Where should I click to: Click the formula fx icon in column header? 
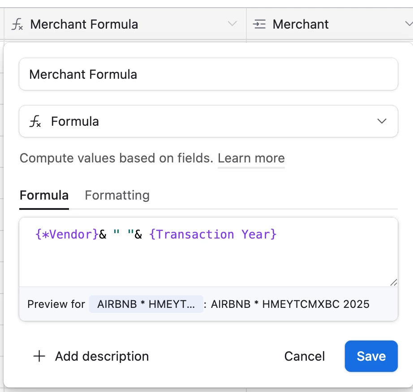click(x=17, y=24)
